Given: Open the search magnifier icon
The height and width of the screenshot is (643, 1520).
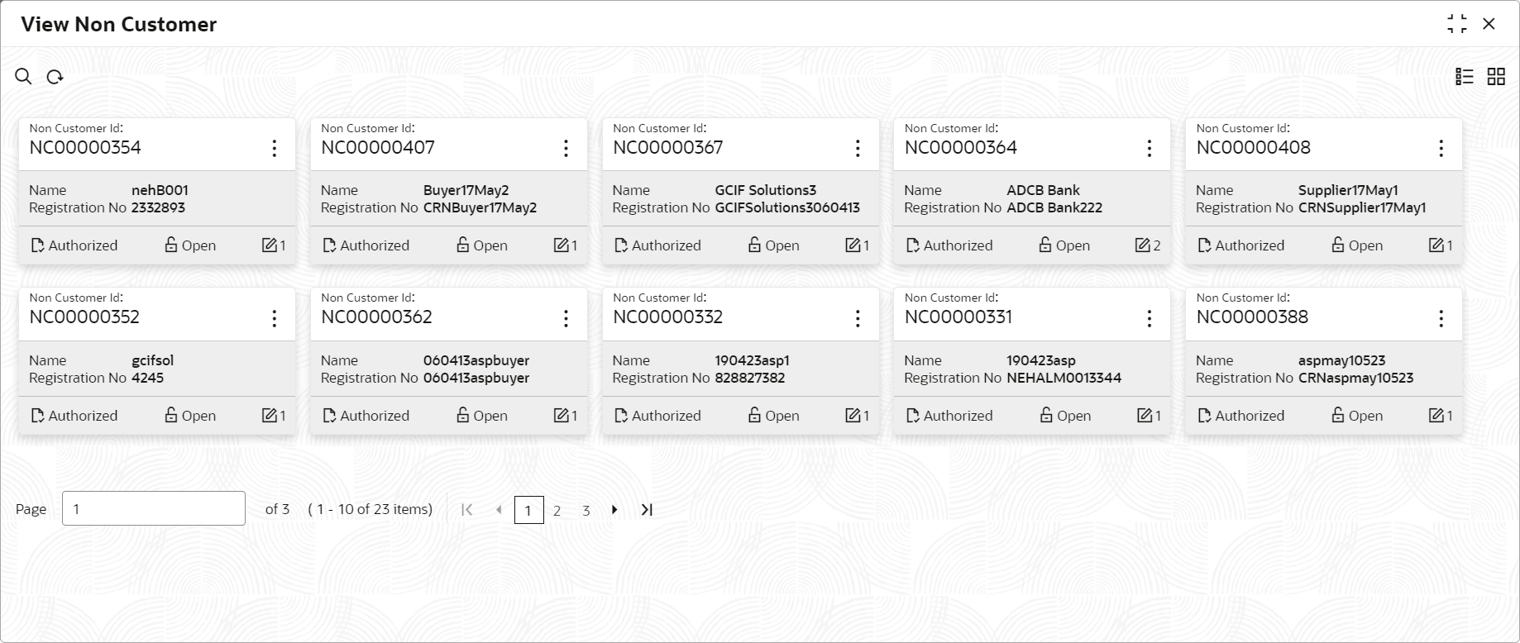Looking at the screenshot, I should tap(23, 77).
